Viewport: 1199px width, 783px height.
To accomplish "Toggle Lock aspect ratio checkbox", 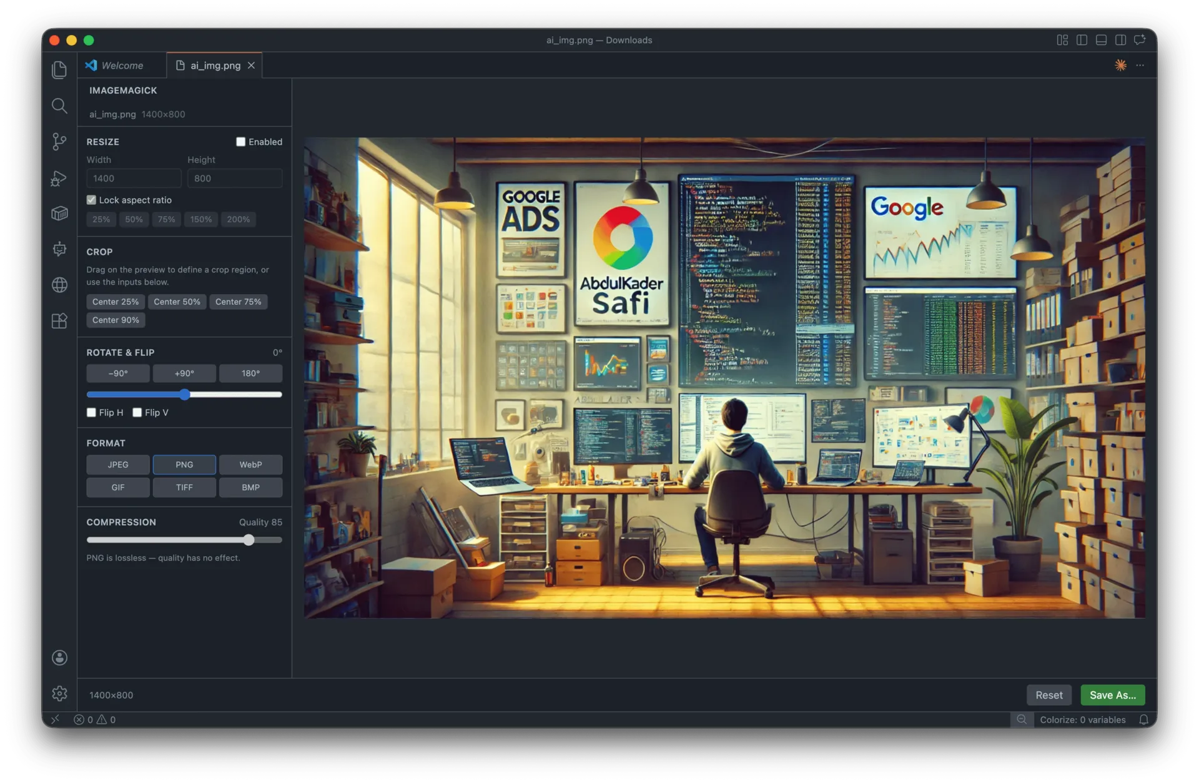I will (91, 200).
